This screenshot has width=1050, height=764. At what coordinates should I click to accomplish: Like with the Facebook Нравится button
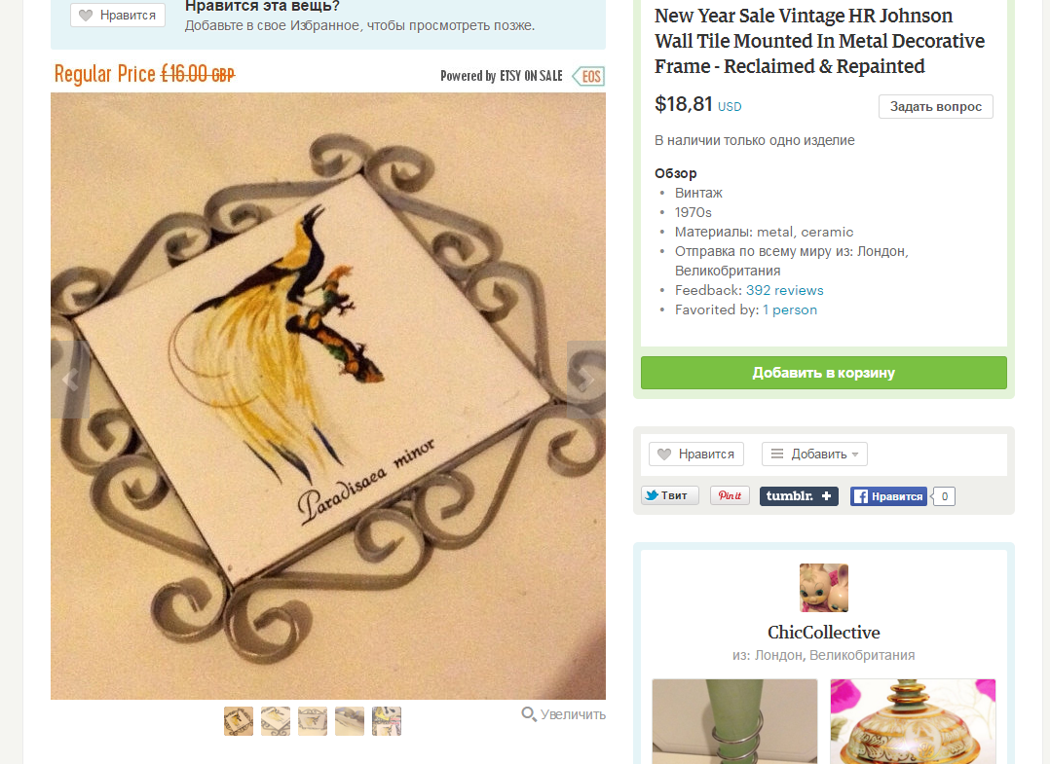coord(888,495)
